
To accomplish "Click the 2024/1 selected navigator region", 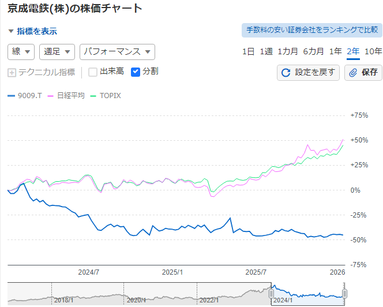I will pyautogui.click(x=308, y=294).
